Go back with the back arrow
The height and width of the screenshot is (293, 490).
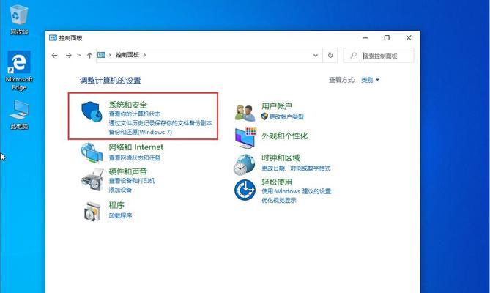tap(55, 55)
